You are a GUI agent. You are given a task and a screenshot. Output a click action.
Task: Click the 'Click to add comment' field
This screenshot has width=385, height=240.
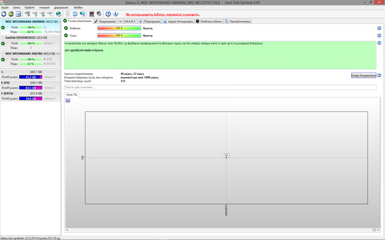pyautogui.click(x=220, y=87)
